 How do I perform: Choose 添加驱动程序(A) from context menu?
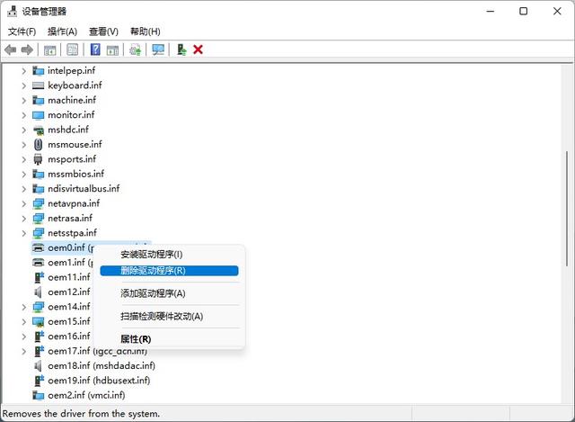(169, 293)
